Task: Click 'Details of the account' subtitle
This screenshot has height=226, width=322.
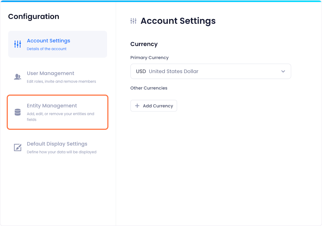Action: point(47,49)
